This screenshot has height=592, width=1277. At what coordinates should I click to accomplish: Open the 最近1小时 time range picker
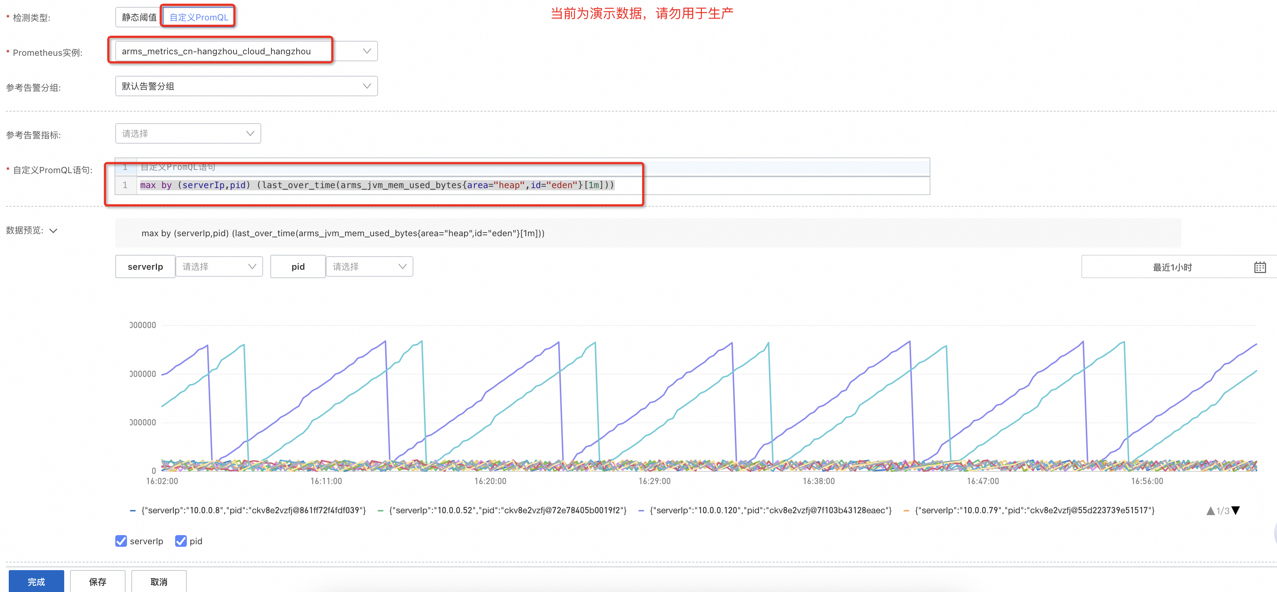pyautogui.click(x=1178, y=267)
